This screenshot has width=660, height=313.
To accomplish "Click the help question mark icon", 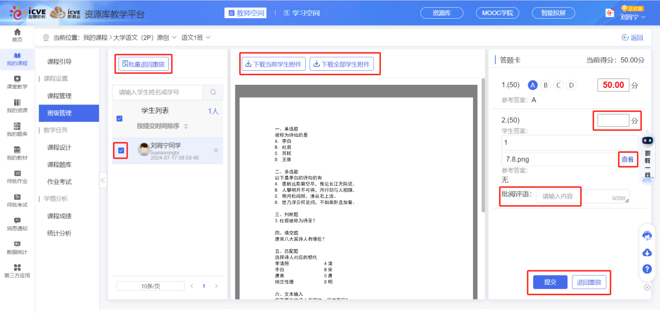I will (647, 269).
